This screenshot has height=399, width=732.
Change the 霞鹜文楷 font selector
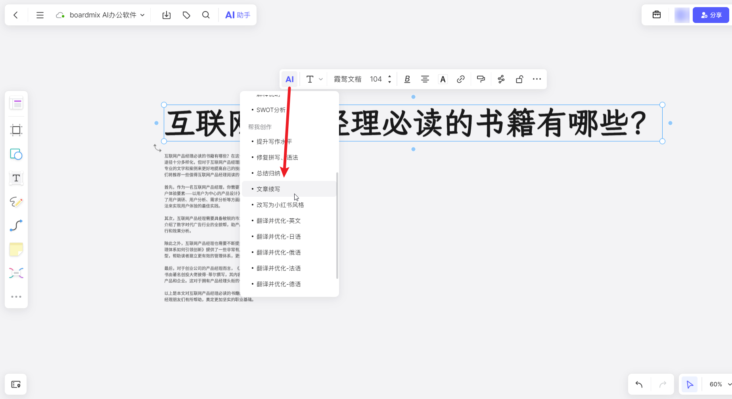[x=347, y=79]
